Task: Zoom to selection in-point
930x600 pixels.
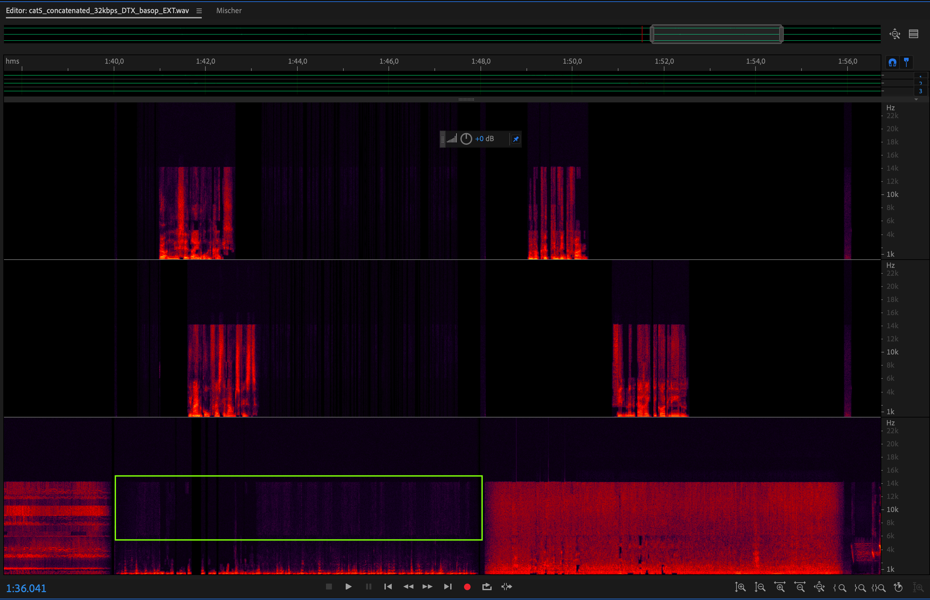Action: (x=839, y=587)
